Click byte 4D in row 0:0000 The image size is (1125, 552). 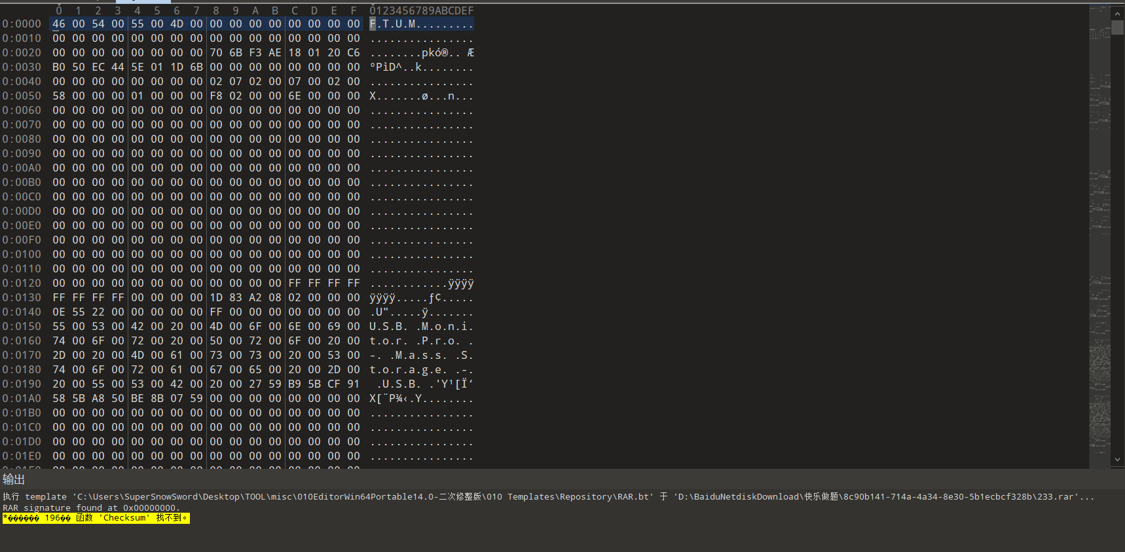pyautogui.click(x=177, y=24)
